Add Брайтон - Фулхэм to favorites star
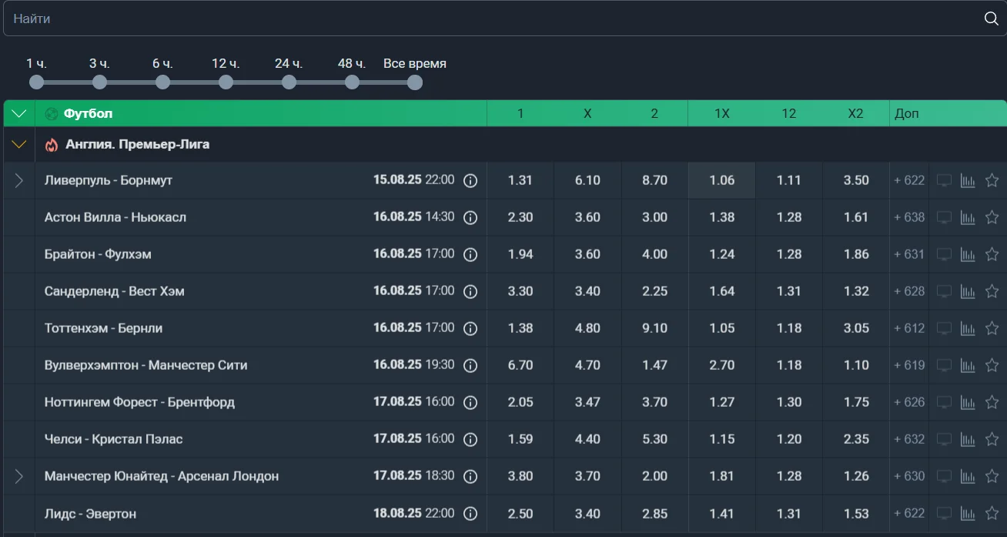This screenshot has width=1007, height=537. point(992,254)
